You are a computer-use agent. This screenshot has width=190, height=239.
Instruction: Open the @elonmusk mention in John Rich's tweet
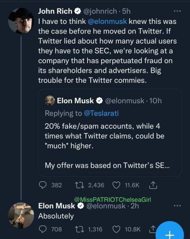[x=107, y=22]
